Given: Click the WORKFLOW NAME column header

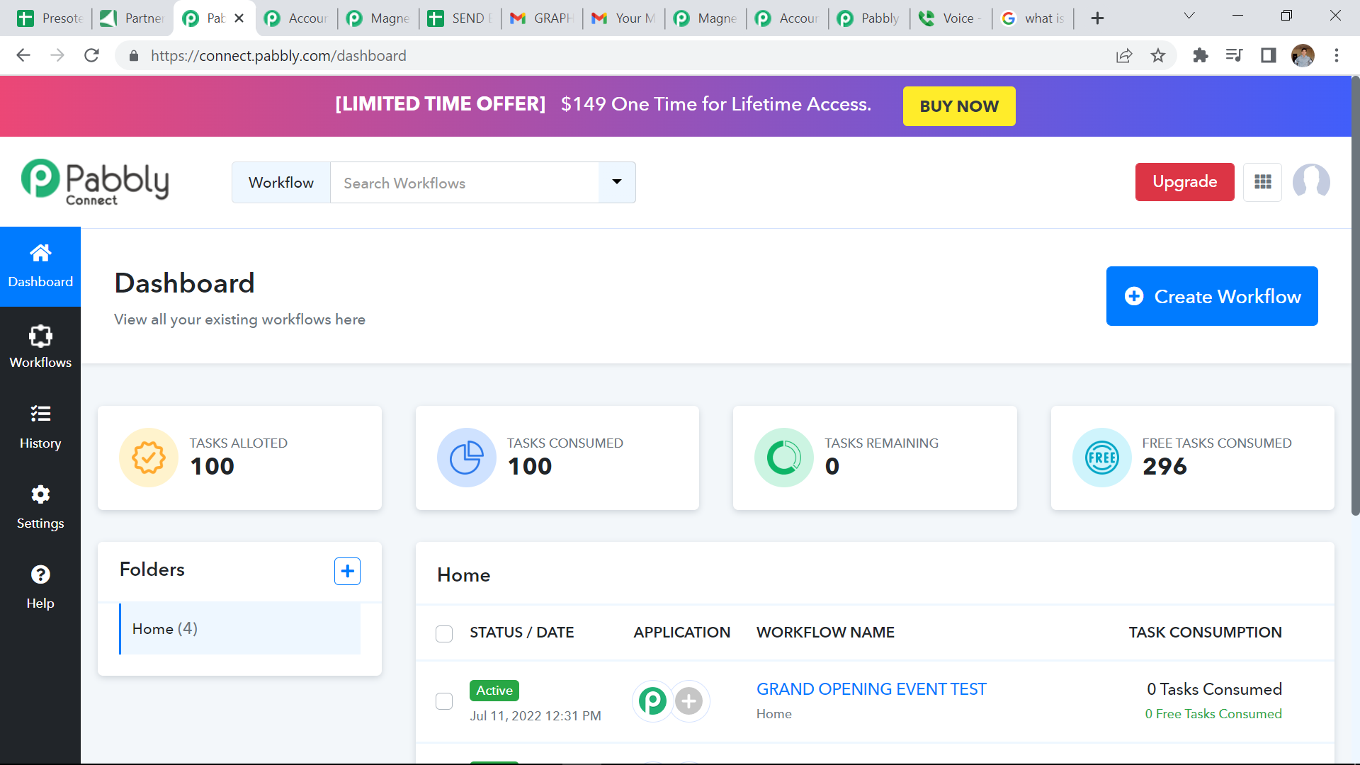Looking at the screenshot, I should point(825,633).
